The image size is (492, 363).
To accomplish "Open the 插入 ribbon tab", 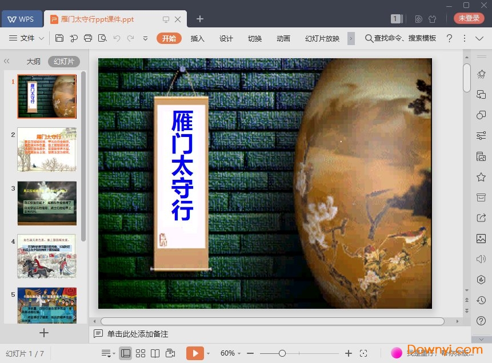I will (198, 39).
